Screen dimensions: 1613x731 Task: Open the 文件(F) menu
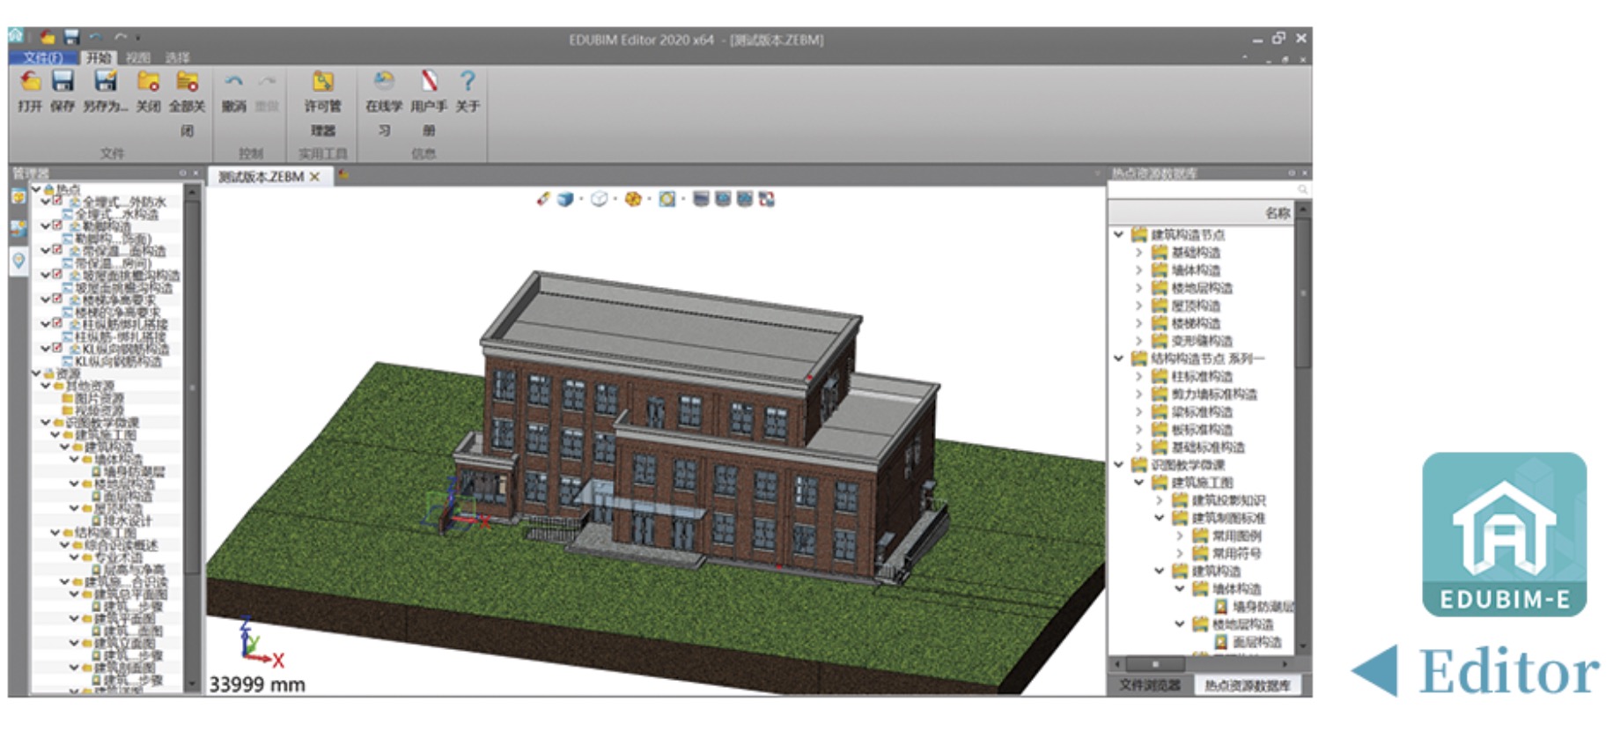click(x=42, y=57)
